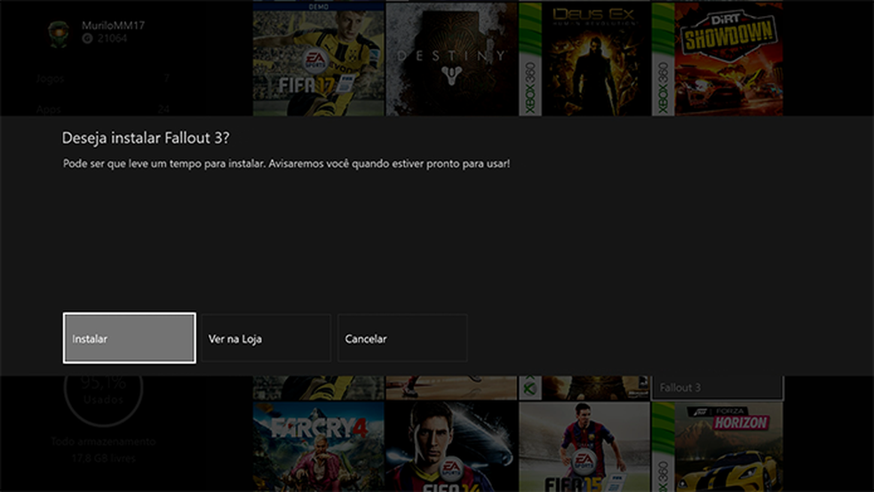
Task: Select the Destiny game cover
Action: point(451,60)
